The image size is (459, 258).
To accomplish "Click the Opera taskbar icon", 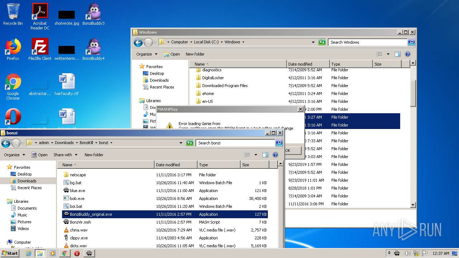I will pos(77,253).
